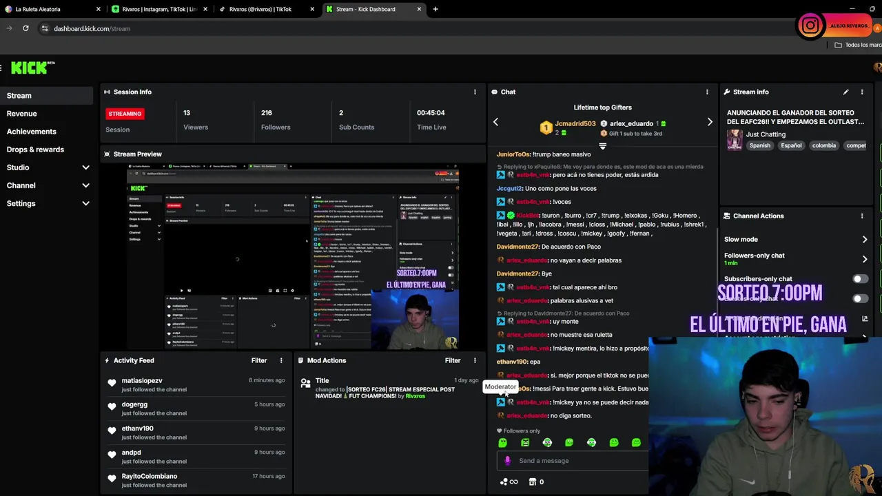Click Followers only label above emotes
The height and width of the screenshot is (496, 882).
(x=522, y=431)
